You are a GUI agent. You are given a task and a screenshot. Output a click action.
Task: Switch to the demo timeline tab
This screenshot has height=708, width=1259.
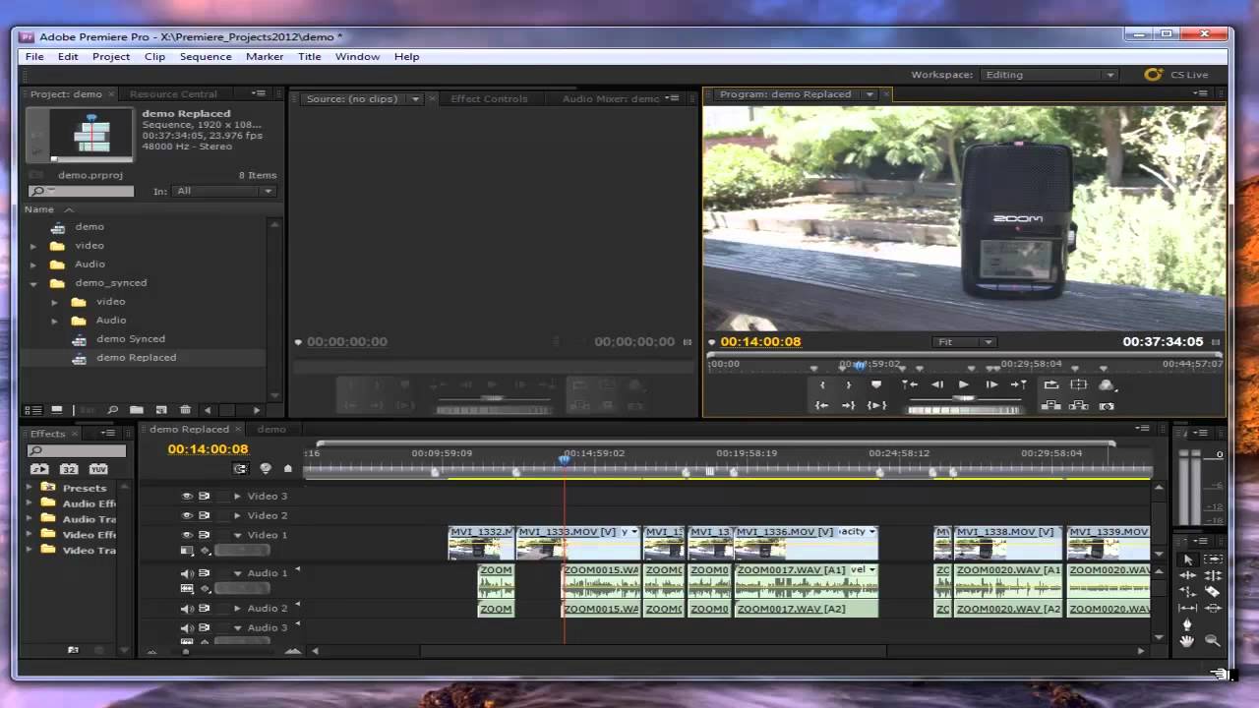271,429
